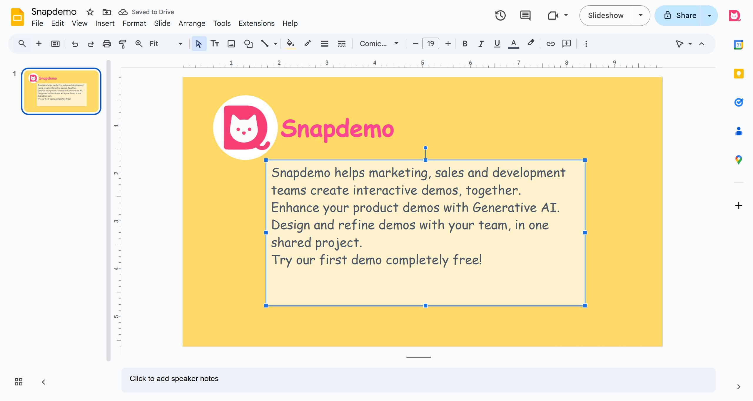753x401 pixels.
Task: Click the Insert image icon
Action: point(231,44)
